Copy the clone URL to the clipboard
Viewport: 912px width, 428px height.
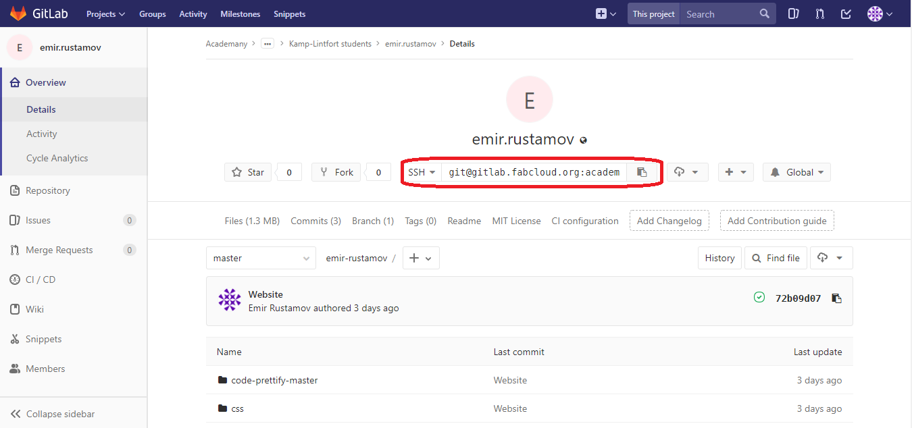[x=642, y=172]
